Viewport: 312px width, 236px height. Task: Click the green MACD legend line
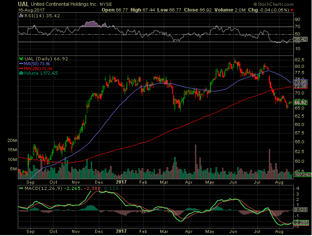(21, 188)
